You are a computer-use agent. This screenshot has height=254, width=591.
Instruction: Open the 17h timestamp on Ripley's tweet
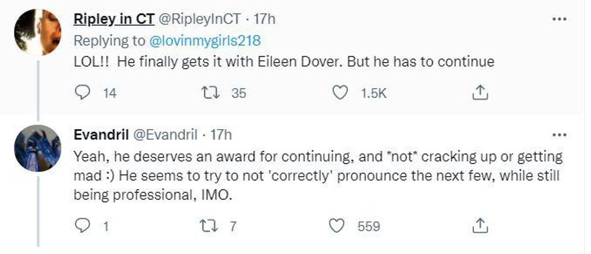(264, 19)
